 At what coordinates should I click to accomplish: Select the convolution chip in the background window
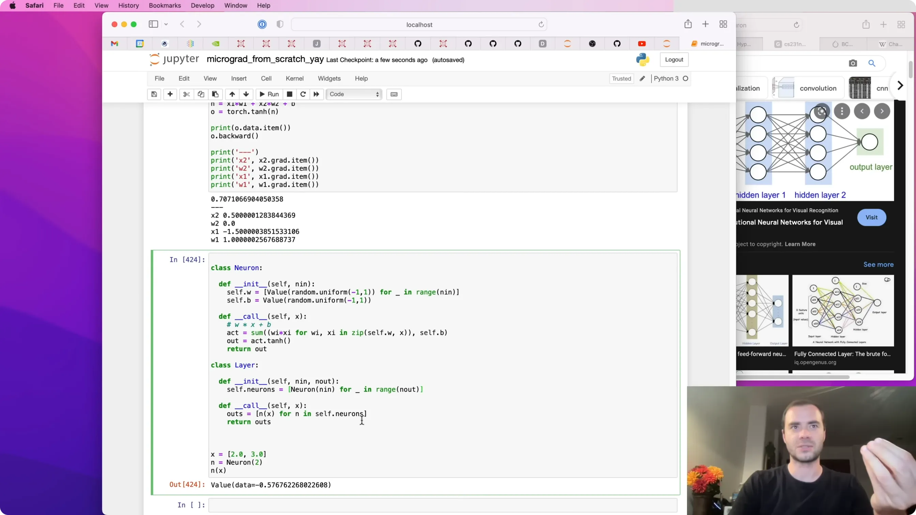point(808,88)
